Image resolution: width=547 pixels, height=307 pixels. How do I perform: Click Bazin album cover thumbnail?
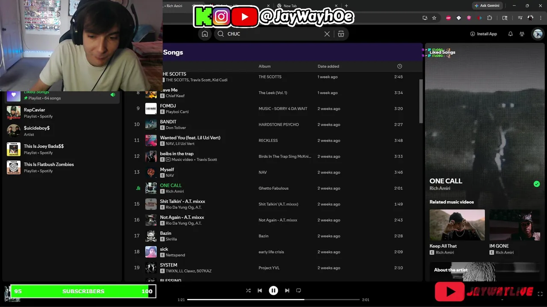[x=151, y=236]
